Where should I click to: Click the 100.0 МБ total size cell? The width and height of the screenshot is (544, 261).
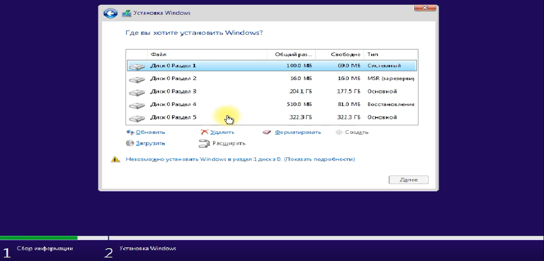(300, 66)
